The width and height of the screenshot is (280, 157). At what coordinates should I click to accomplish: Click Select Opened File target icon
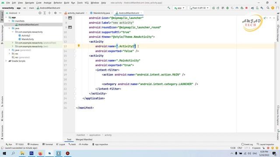click(40, 13)
